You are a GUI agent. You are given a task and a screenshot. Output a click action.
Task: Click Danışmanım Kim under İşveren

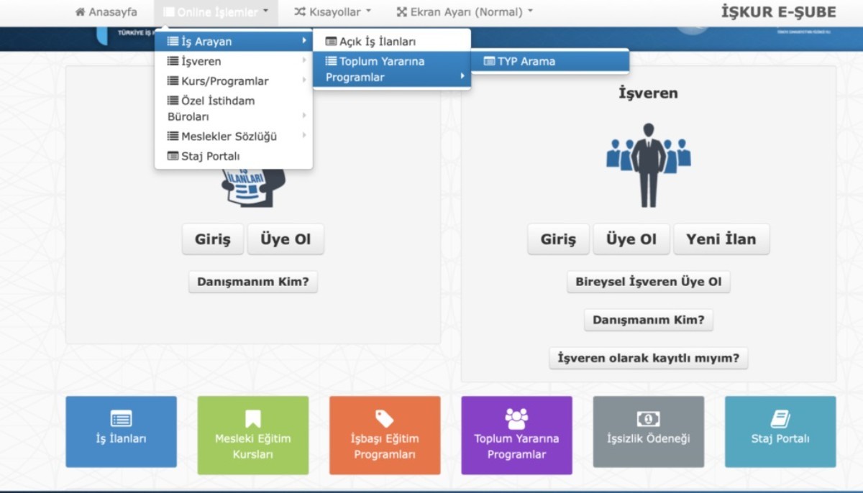coord(649,320)
